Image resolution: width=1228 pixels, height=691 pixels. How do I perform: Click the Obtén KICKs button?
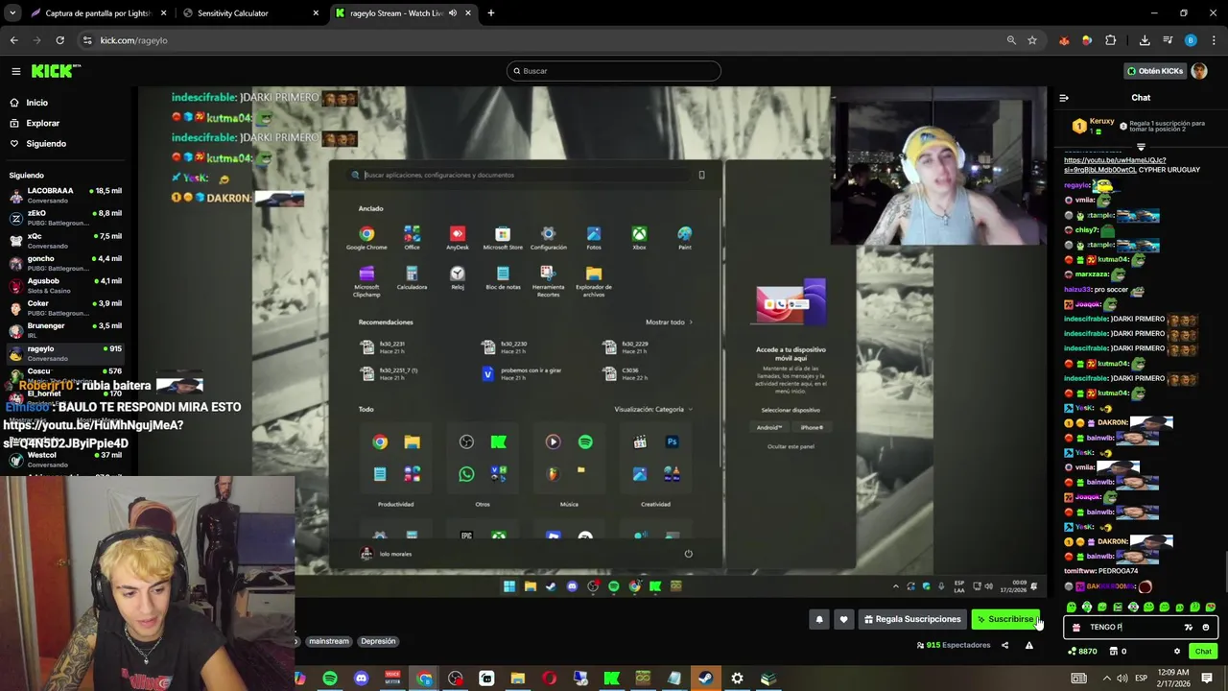click(x=1155, y=71)
